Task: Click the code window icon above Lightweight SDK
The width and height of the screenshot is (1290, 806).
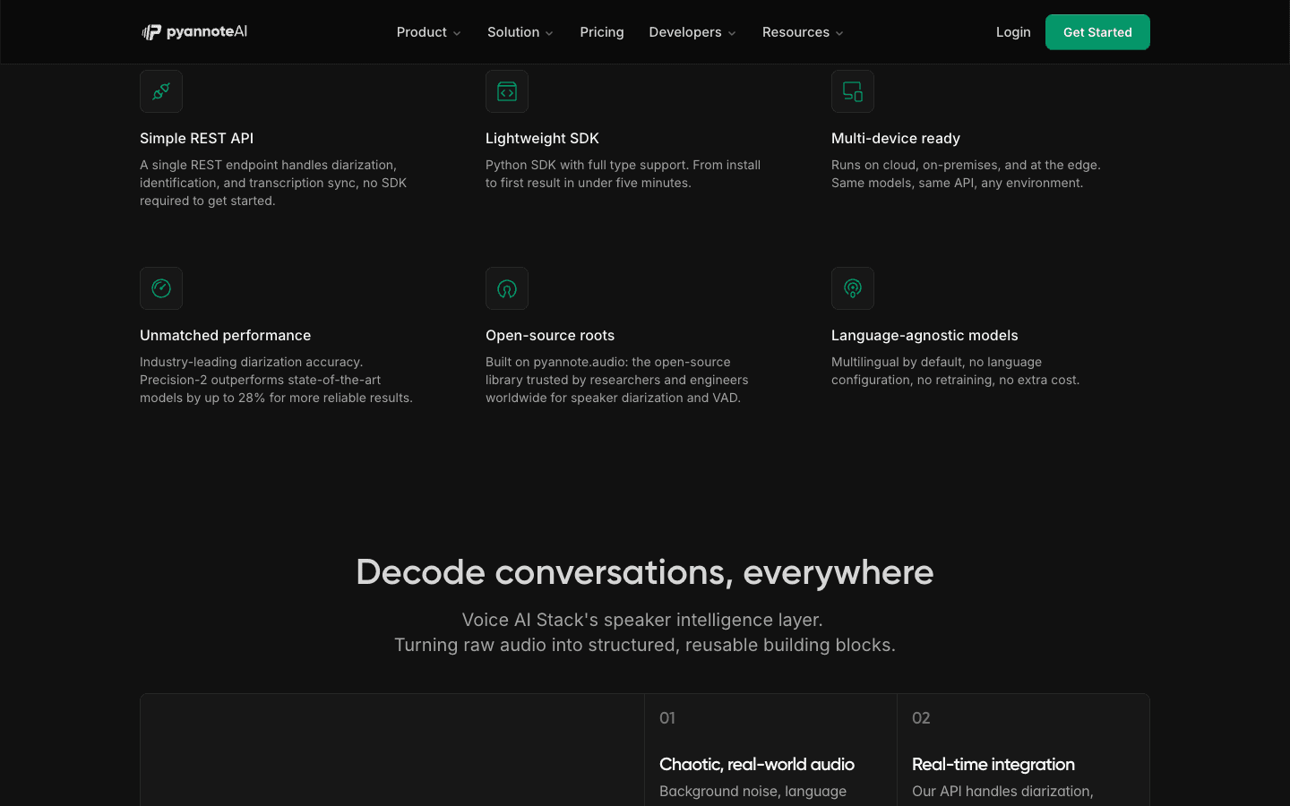Action: (507, 91)
